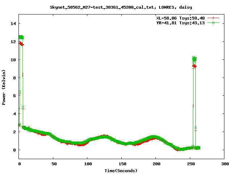The image size is (232, 174).
Task: Click the green line sample in legend
Action: click(214, 22)
